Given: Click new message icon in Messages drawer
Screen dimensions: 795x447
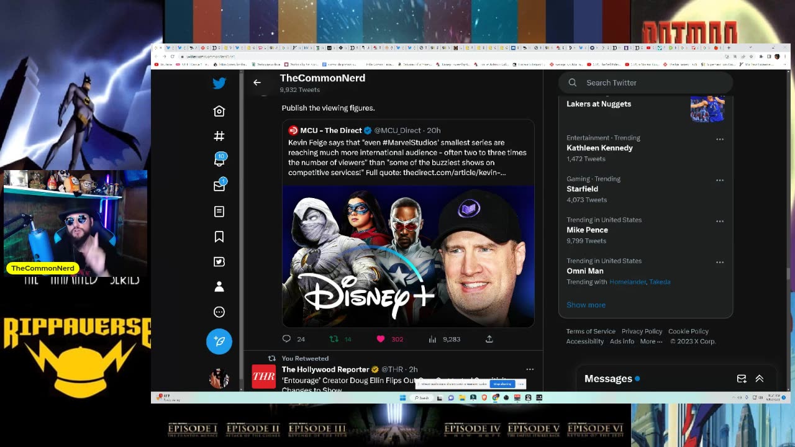Looking at the screenshot, I should coord(742,379).
